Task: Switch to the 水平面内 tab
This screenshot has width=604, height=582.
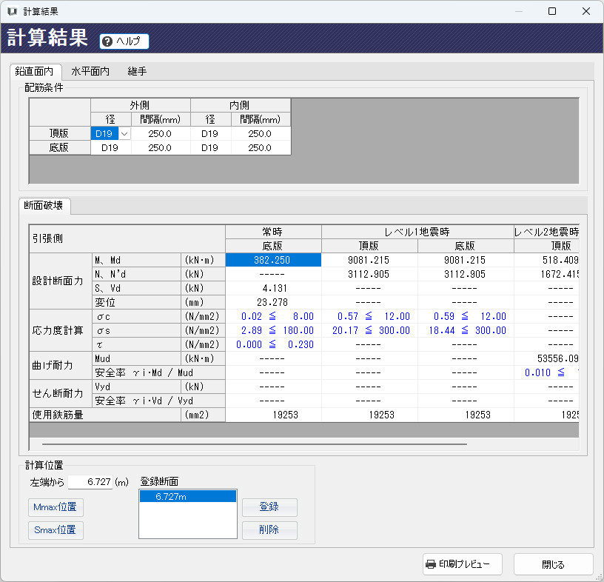Action: pyautogui.click(x=90, y=71)
